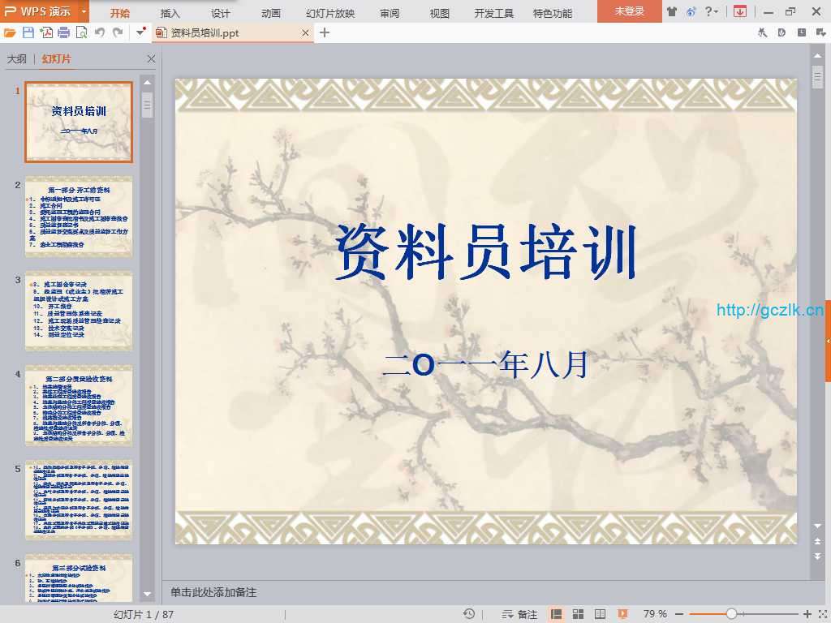The image size is (831, 623).
Task: Export to PDF using the toolbar icon
Action: click(46, 32)
